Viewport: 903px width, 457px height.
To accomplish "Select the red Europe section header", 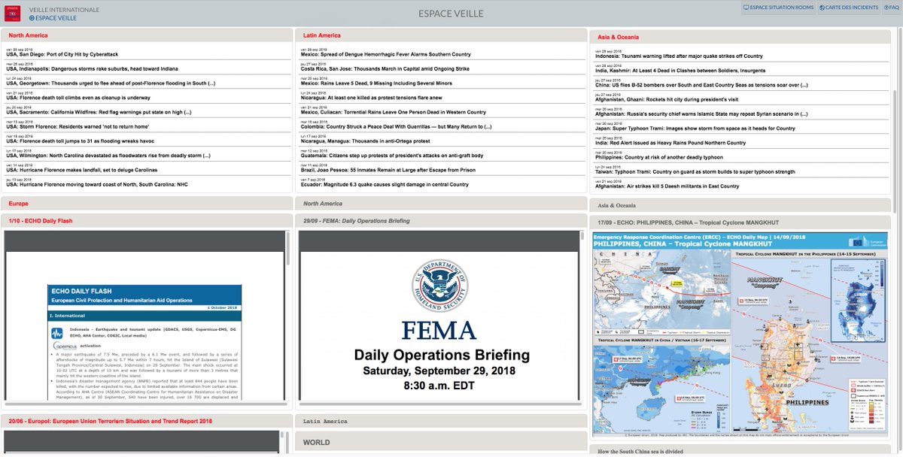I will [147, 204].
